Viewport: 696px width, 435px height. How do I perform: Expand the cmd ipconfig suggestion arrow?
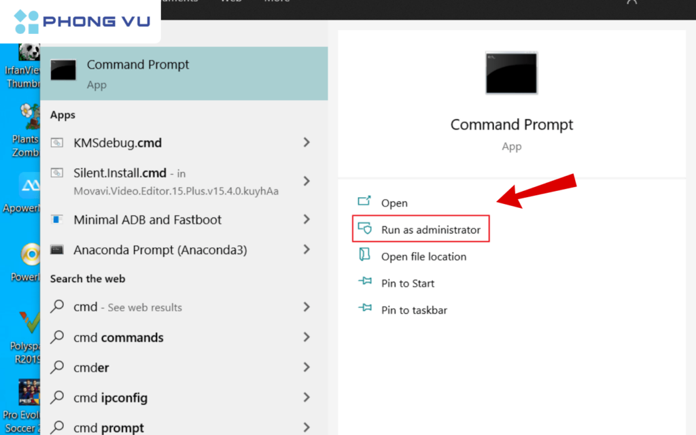307,398
